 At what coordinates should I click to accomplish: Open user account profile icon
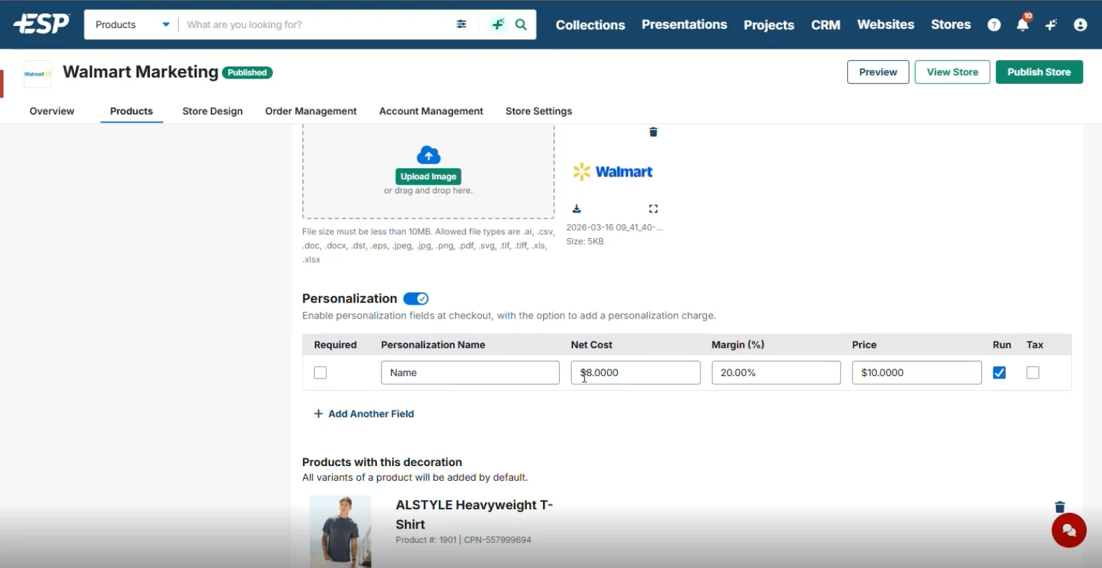coord(1080,25)
